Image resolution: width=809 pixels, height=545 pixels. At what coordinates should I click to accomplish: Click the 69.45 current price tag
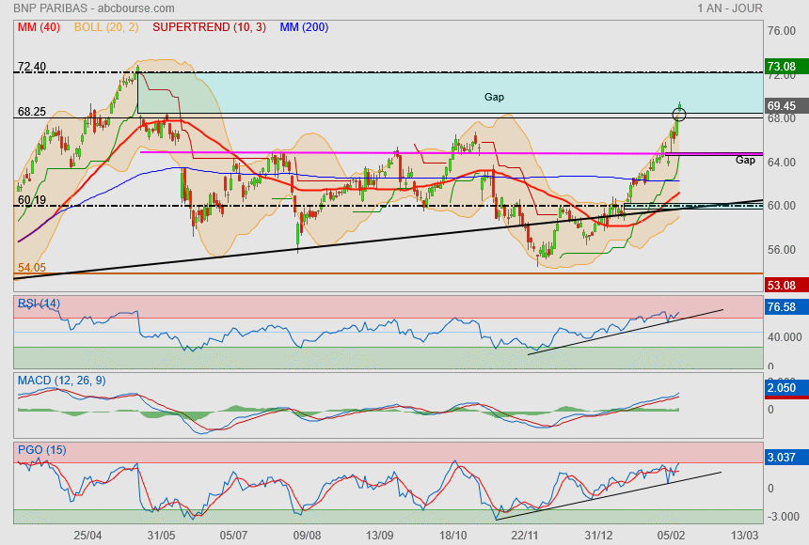click(785, 105)
